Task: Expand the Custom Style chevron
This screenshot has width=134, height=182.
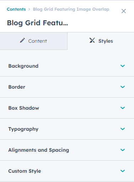Action: (123, 171)
